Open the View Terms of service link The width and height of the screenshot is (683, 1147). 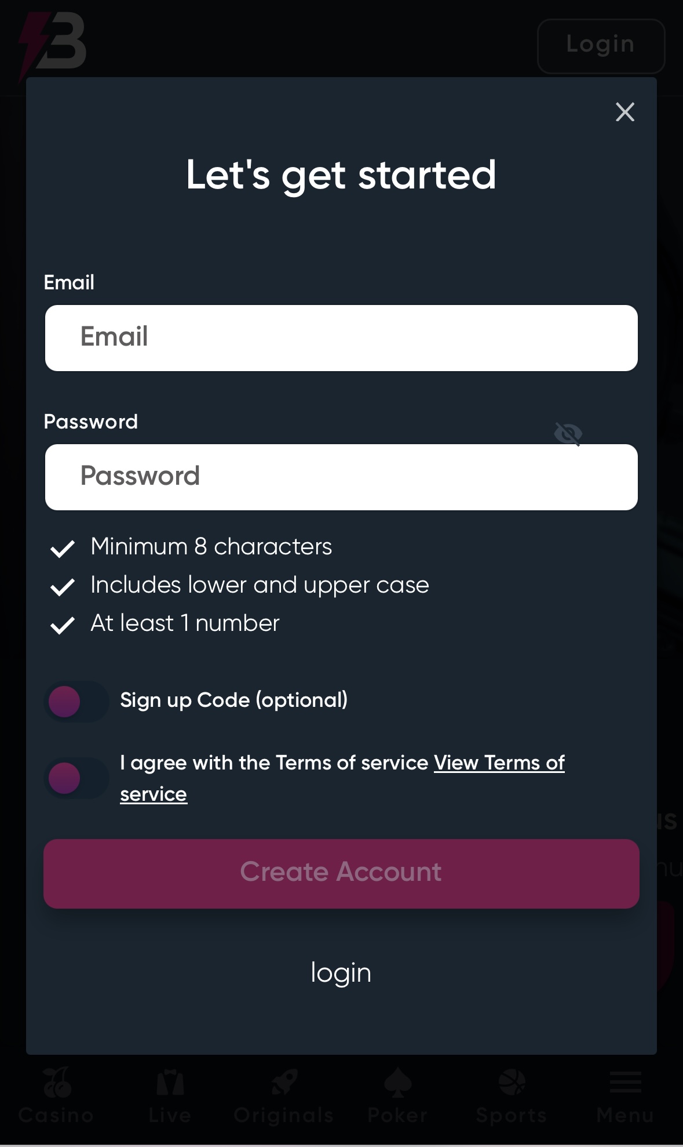coord(499,763)
